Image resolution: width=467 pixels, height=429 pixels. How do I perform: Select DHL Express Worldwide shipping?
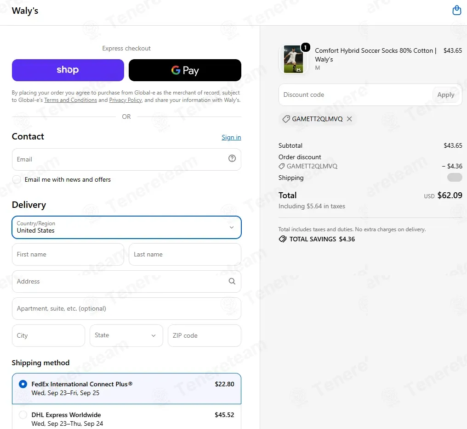coord(23,415)
